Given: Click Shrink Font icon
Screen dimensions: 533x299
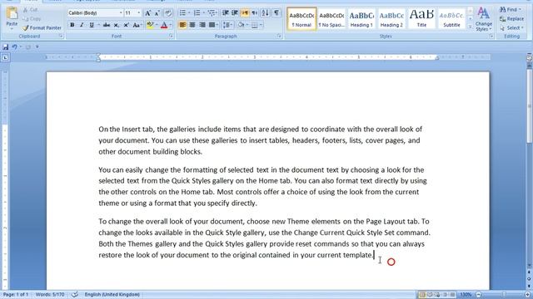Looking at the screenshot, I should click(x=157, y=13).
